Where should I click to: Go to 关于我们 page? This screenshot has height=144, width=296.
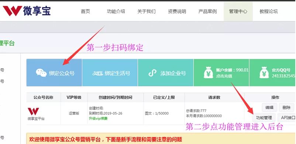[147, 11]
